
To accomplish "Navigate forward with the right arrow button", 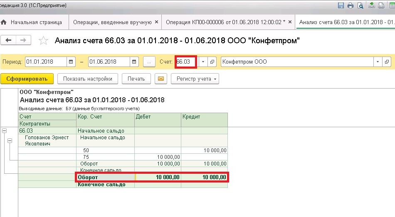I will [x=23, y=40].
